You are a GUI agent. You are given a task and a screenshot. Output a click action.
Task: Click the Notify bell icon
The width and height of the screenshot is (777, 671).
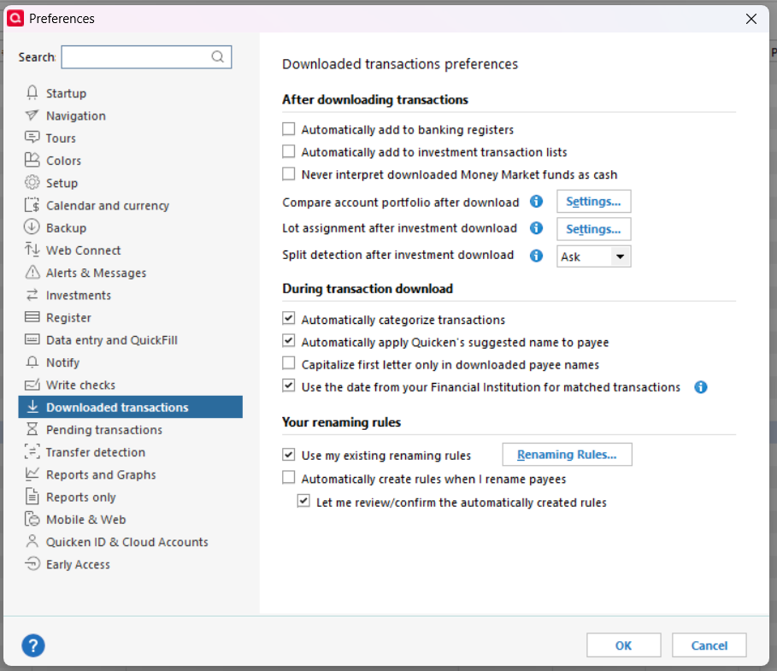(x=32, y=362)
